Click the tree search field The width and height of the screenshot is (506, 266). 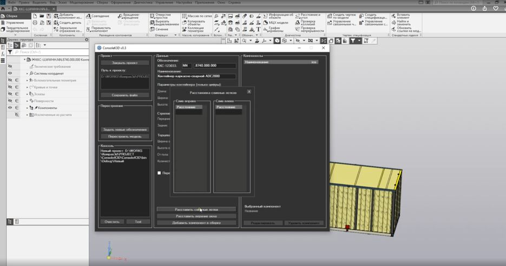(51, 52)
